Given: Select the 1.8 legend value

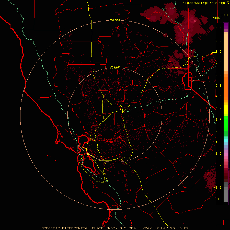Looking at the screenshot, I should (x=218, y=142).
